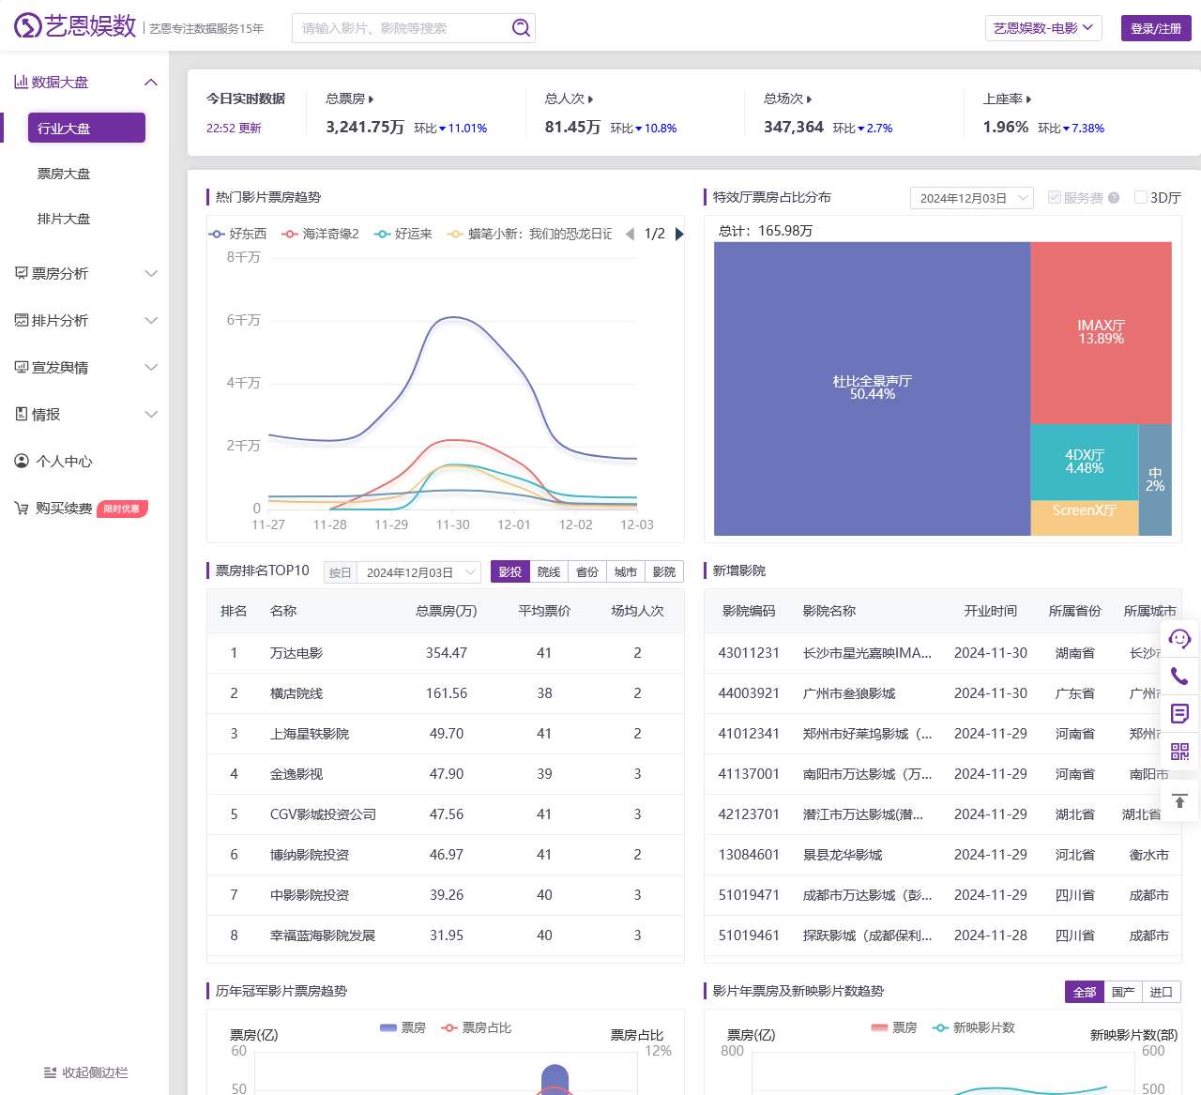Select the 进口 tab
Image resolution: width=1201 pixels, height=1095 pixels.
(1161, 992)
